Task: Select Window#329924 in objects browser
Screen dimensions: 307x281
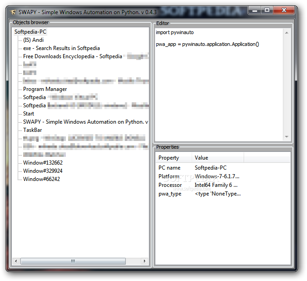Action: click(x=43, y=171)
